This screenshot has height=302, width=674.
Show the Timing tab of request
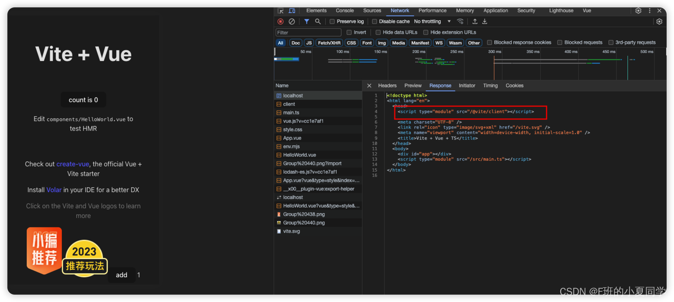pos(490,85)
